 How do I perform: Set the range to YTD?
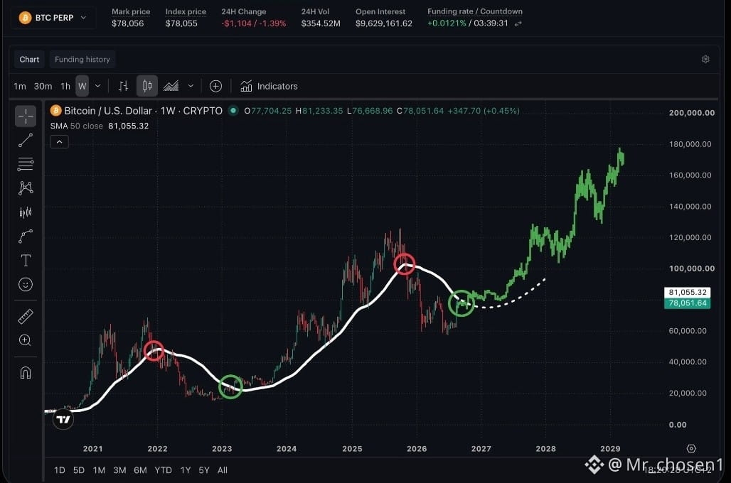[163, 470]
